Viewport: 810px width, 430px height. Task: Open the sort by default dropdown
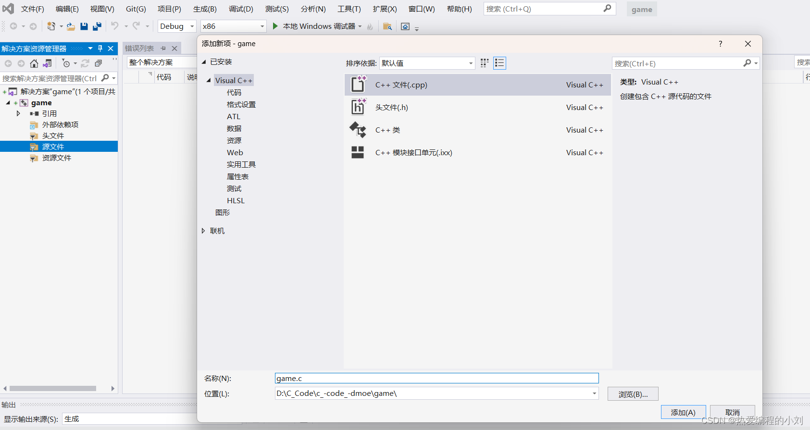(x=427, y=63)
